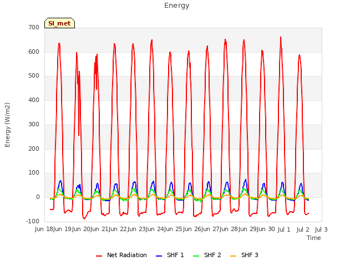Viewport: 355px width, 266px height.
Task: Click the 100 y-axis tick label
Action: click(x=34, y=173)
